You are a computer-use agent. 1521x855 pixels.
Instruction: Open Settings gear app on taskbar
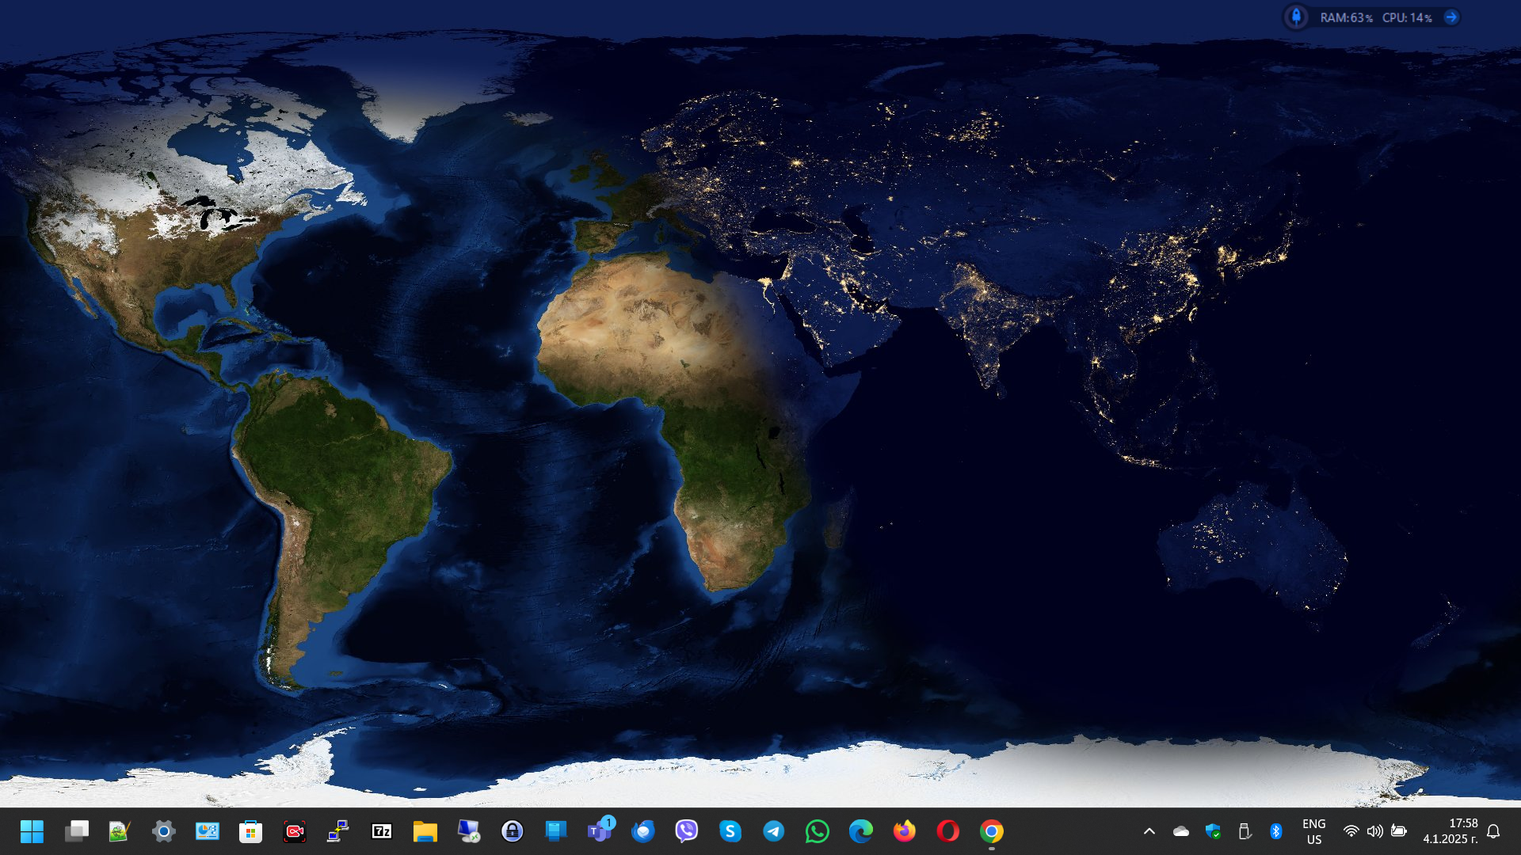pos(164,831)
